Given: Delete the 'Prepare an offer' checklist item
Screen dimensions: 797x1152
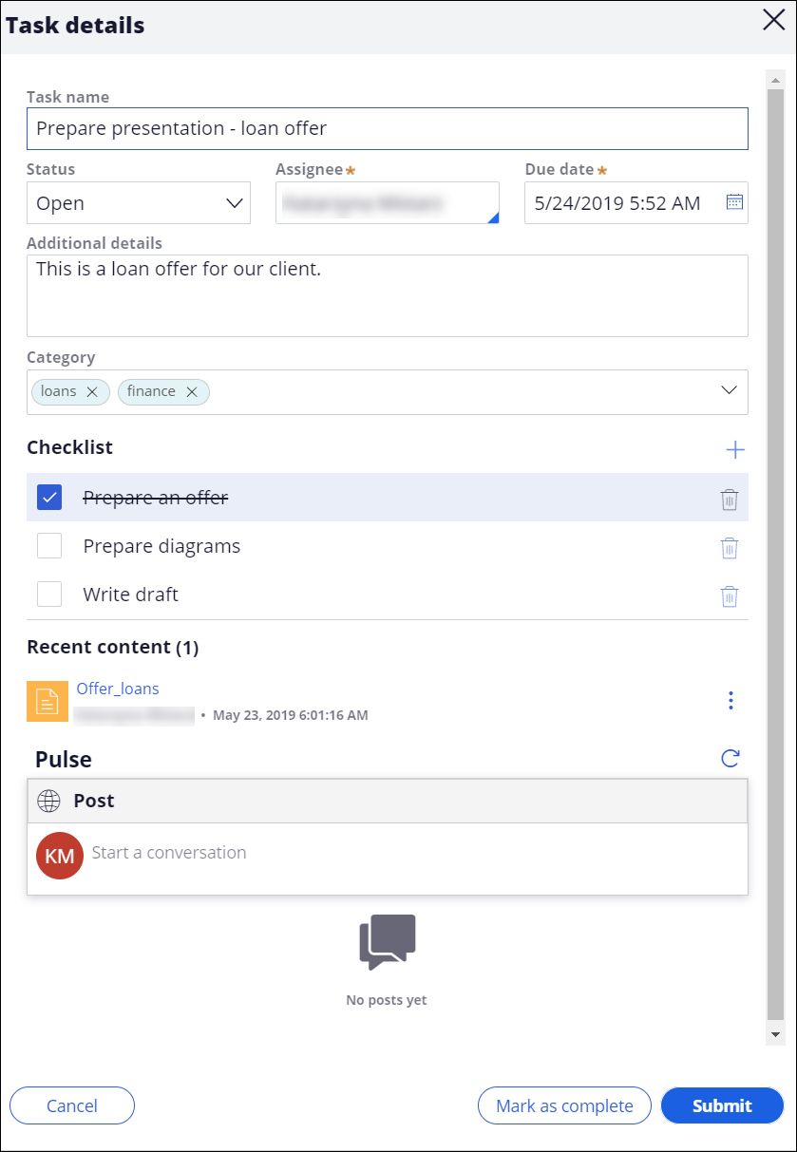Looking at the screenshot, I should (729, 500).
